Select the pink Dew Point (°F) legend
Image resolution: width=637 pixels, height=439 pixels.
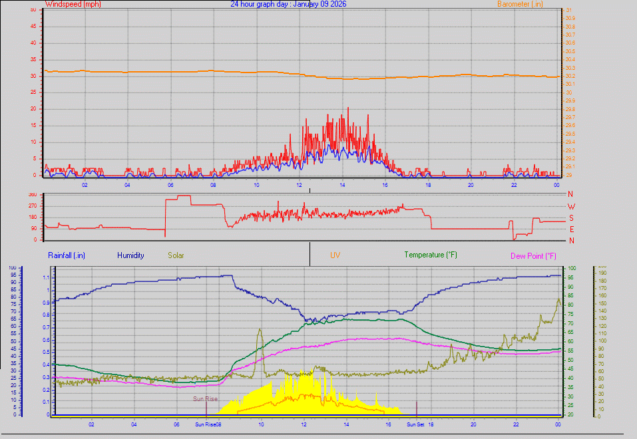(x=532, y=255)
